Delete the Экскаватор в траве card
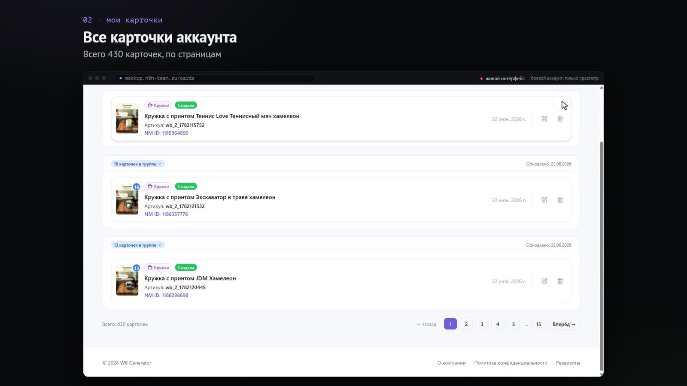The image size is (687, 386). coord(560,200)
